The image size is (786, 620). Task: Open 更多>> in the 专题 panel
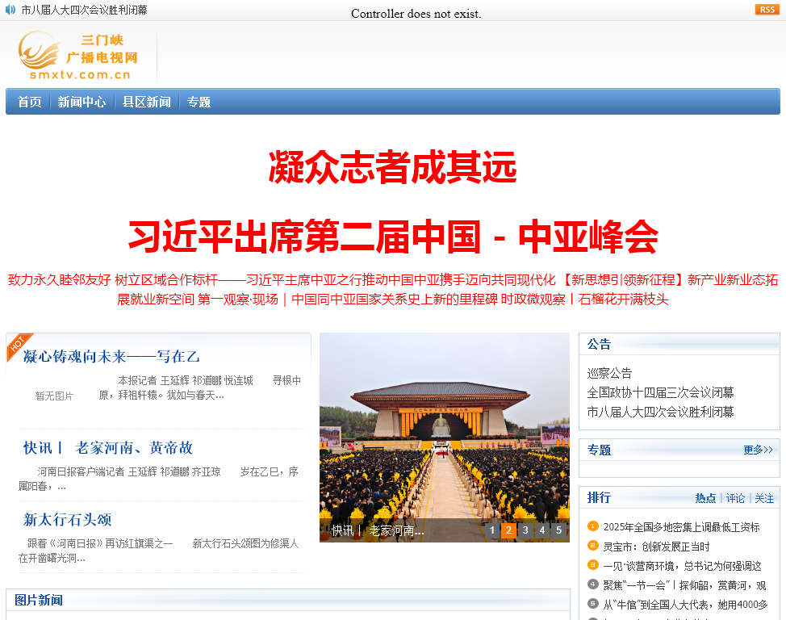pos(756,450)
